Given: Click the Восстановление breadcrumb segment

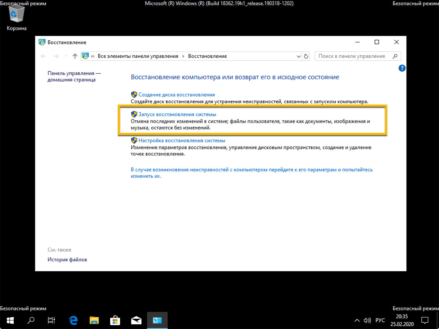Looking at the screenshot, I should tap(208, 56).
